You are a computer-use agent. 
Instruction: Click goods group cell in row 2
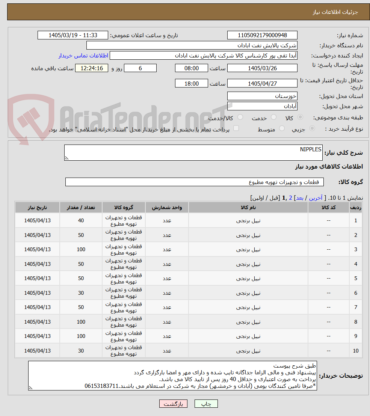pyautogui.click(x=124, y=235)
